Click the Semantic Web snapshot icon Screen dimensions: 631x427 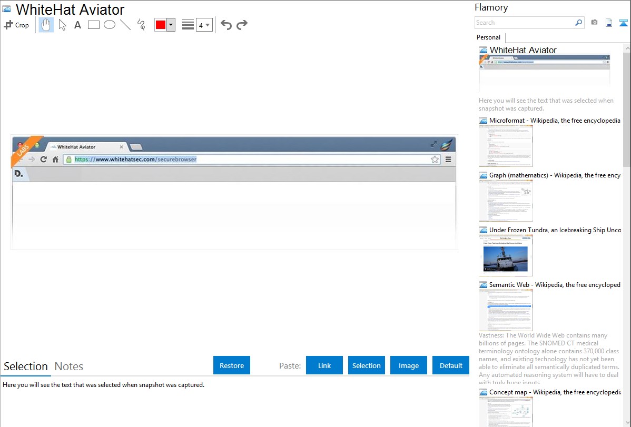(x=483, y=284)
